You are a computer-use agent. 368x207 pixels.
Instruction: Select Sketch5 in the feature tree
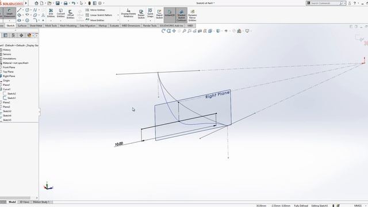point(7,120)
